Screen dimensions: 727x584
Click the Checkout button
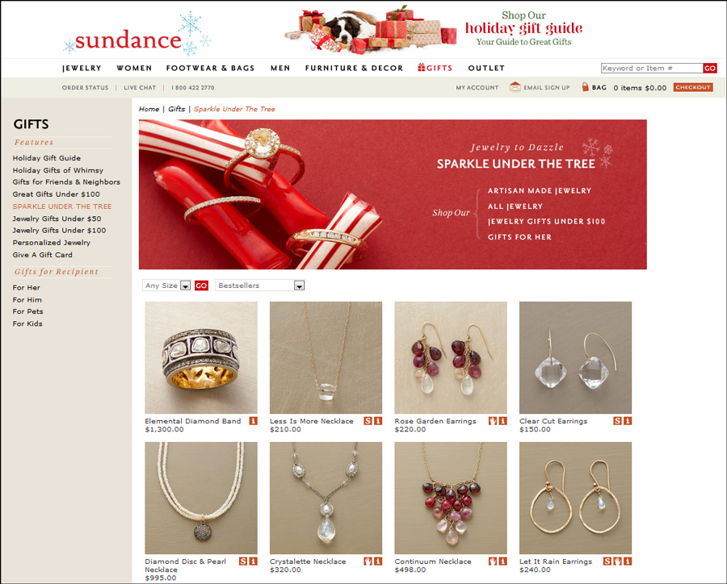click(x=693, y=87)
